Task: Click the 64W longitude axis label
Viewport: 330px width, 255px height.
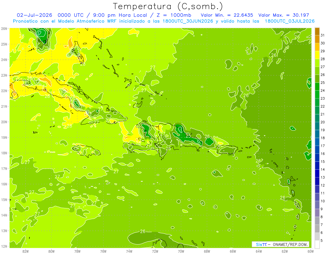Action: (x=259, y=251)
